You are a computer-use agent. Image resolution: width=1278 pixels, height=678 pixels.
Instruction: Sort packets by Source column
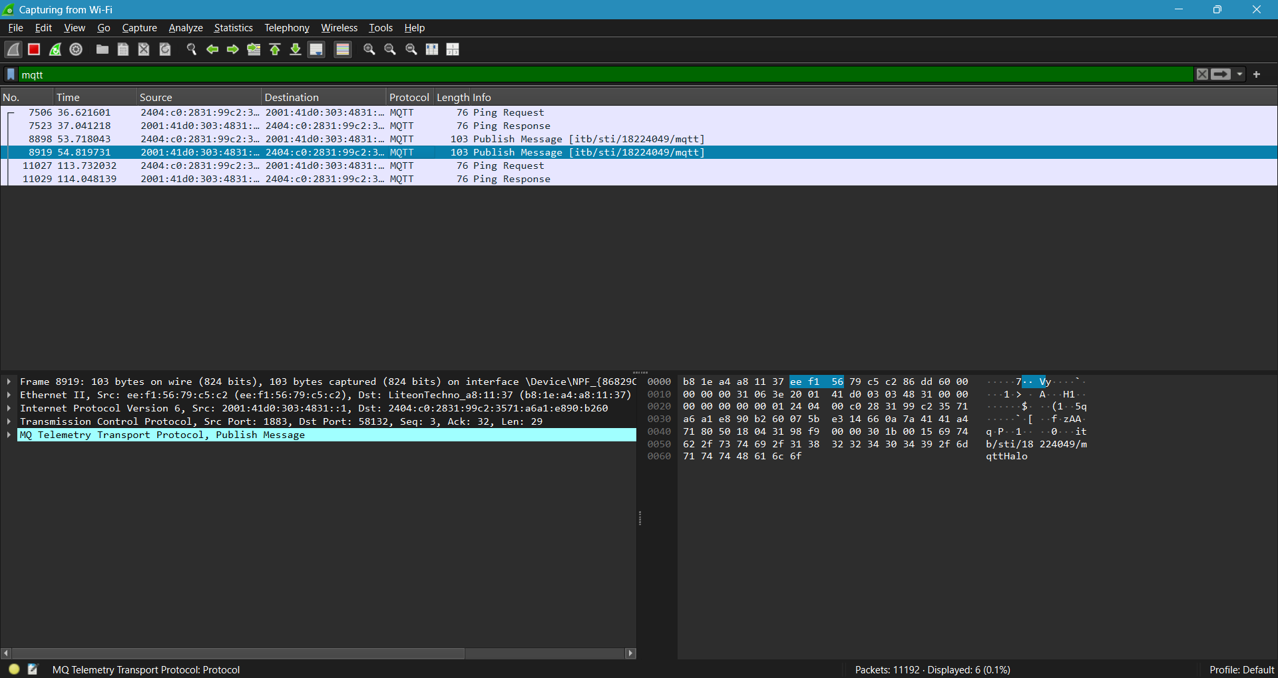click(199, 97)
